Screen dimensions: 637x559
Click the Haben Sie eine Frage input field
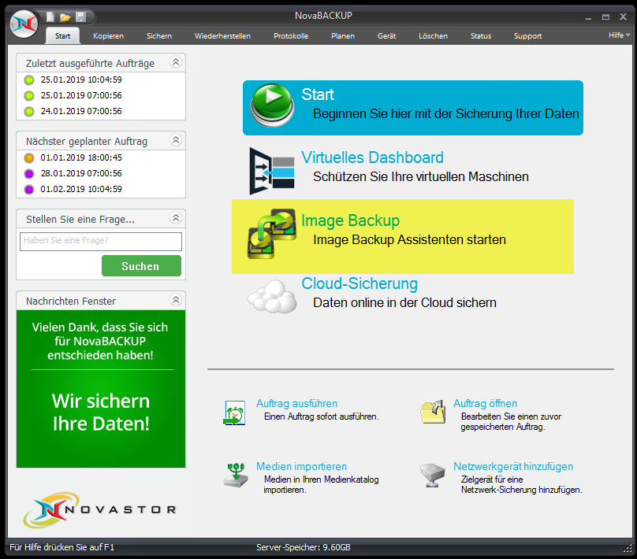tap(101, 242)
